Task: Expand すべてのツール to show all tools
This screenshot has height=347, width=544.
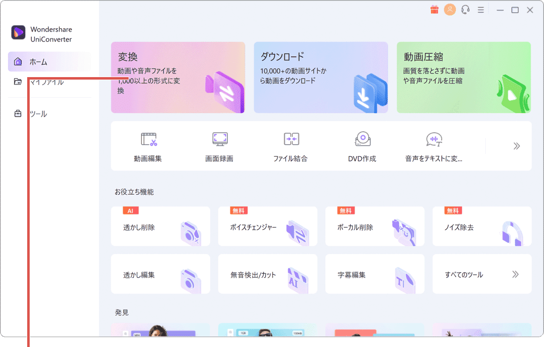Action: tap(482, 274)
